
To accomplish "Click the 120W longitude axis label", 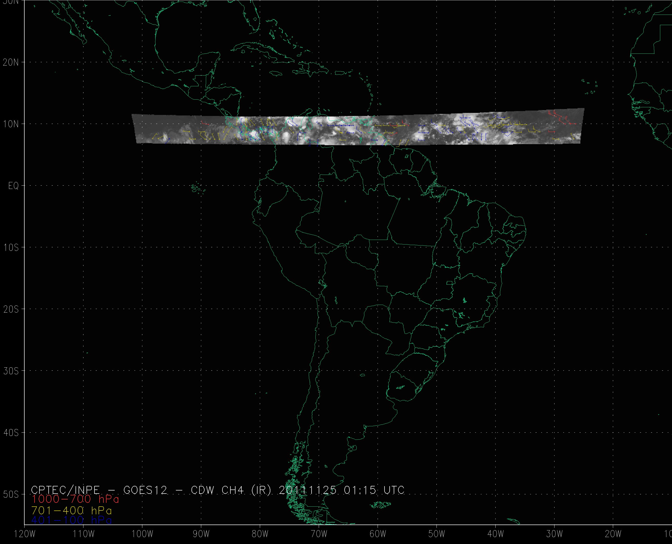I will (25, 534).
